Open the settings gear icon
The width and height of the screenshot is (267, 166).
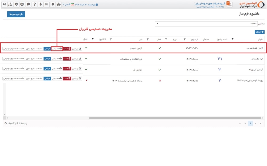coord(16,4)
